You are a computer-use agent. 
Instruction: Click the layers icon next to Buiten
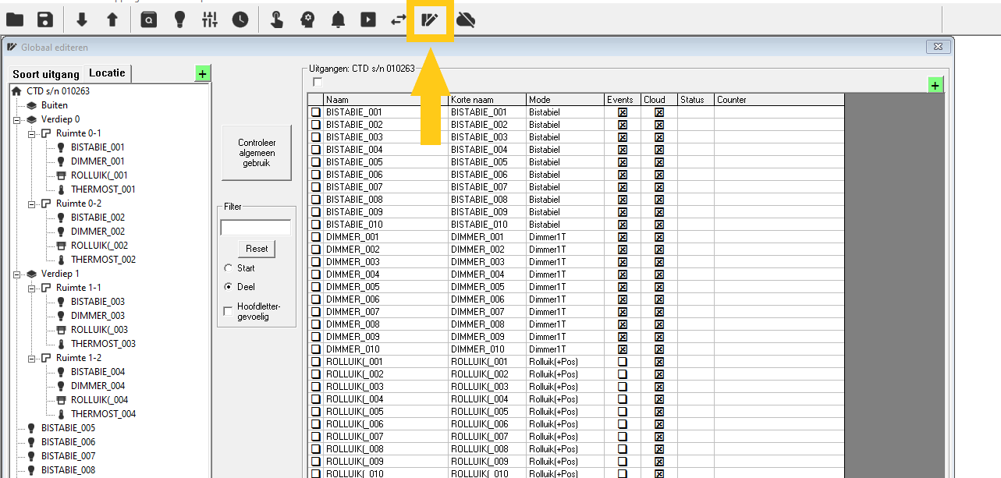tap(31, 105)
